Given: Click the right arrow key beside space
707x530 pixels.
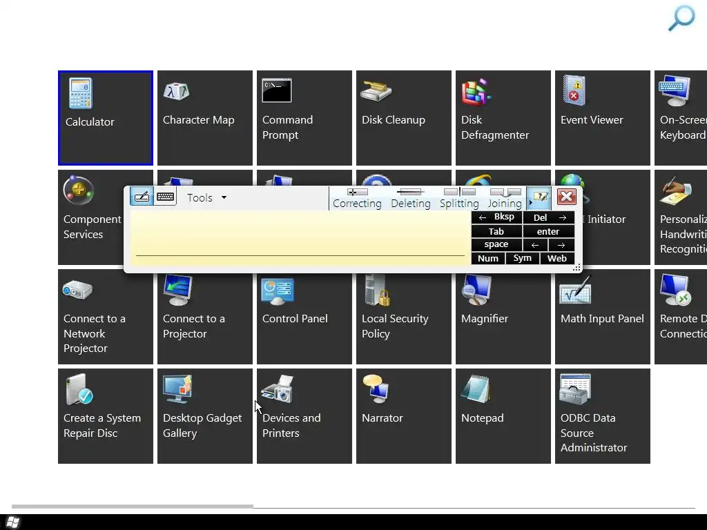Looking at the screenshot, I should point(562,245).
